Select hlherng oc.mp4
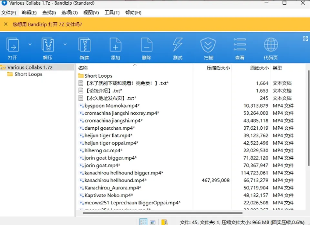The image size is (310, 225). [x=103, y=151]
